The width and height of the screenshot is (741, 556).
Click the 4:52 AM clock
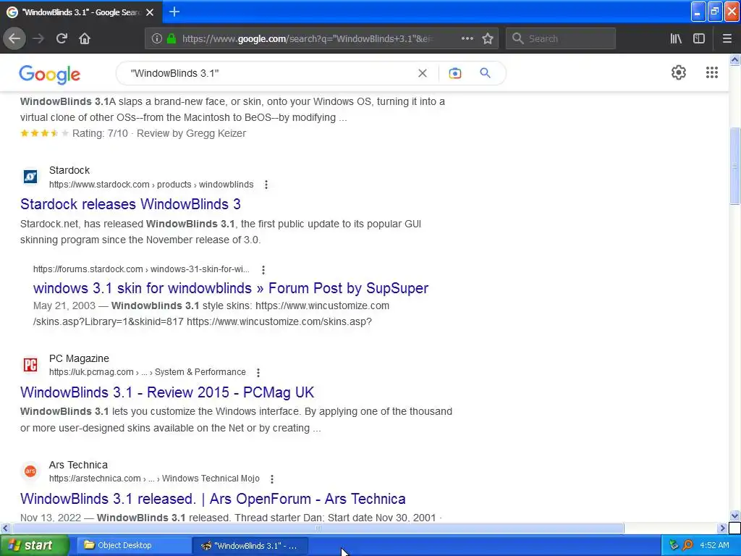pos(714,546)
